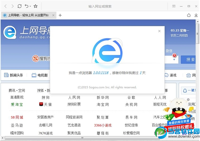Click the 电视剧 TV icon

tap(34, 75)
